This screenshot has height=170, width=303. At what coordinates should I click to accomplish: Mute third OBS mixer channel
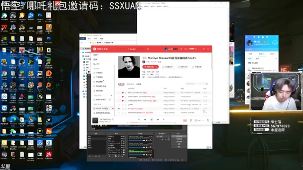click(147, 154)
